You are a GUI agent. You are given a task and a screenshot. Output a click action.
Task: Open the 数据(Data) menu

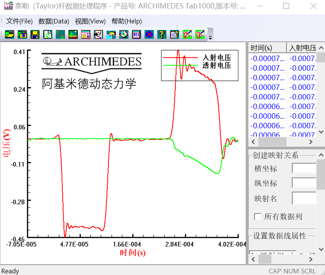click(x=54, y=21)
